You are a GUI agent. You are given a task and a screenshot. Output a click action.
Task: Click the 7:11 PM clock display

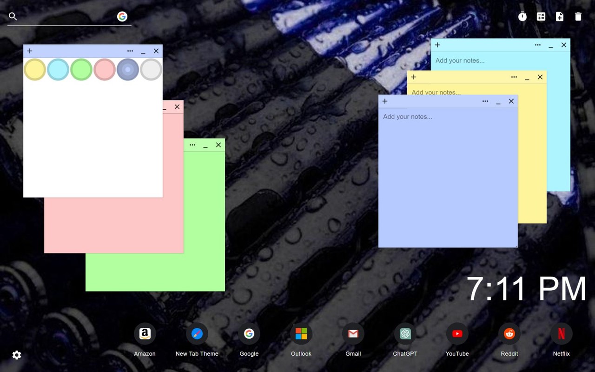tap(527, 289)
